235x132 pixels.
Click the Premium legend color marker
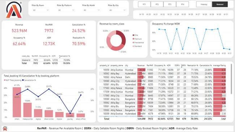(x=133, y=39)
